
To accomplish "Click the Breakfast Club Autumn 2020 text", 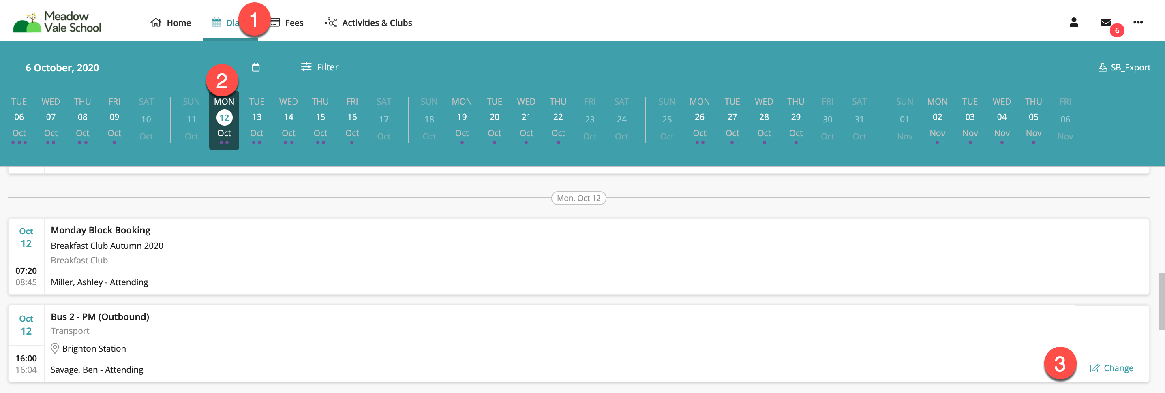I will click(107, 246).
